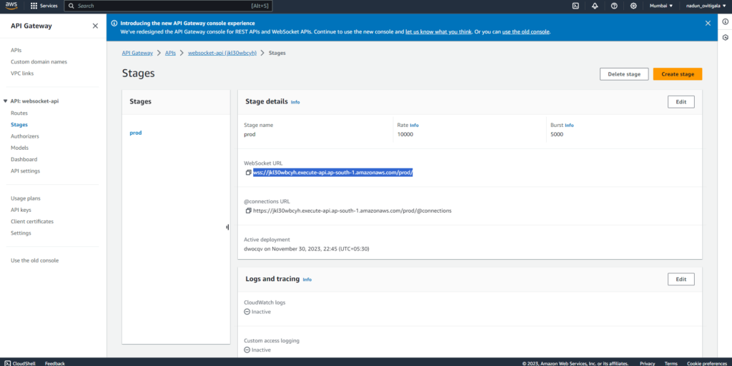Screen dimensions: 732x366
Task: Open the help question mark icon
Action: [614, 6]
